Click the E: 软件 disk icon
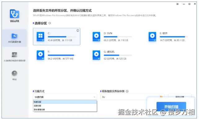Image resolution: width=199 pixels, height=120 pixels. (x=152, y=36)
